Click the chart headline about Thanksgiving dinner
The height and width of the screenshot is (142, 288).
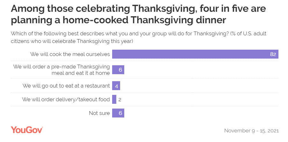pos(138,15)
